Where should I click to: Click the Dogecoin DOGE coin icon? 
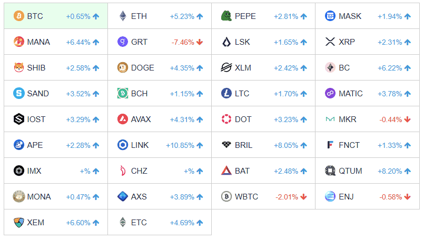coord(123,67)
